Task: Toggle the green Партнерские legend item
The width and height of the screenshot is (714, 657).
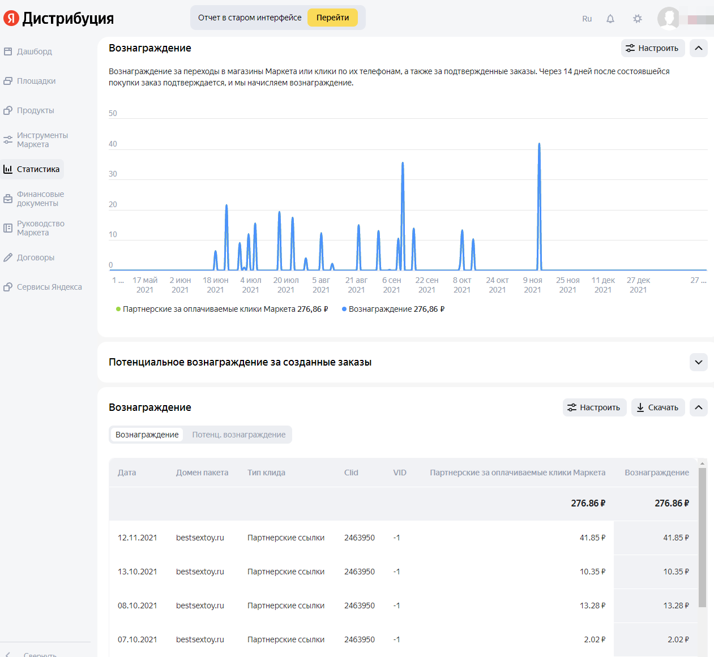Action: [x=222, y=309]
